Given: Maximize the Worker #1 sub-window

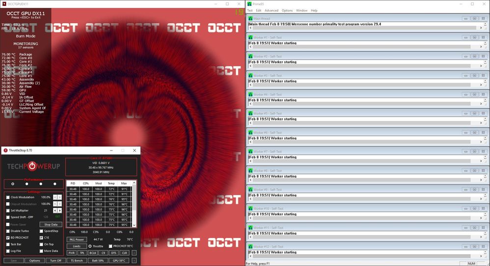Looking at the screenshot, I should click(474, 37).
